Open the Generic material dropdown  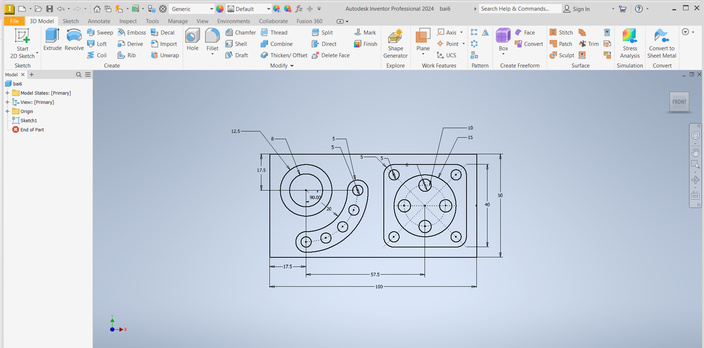point(211,9)
